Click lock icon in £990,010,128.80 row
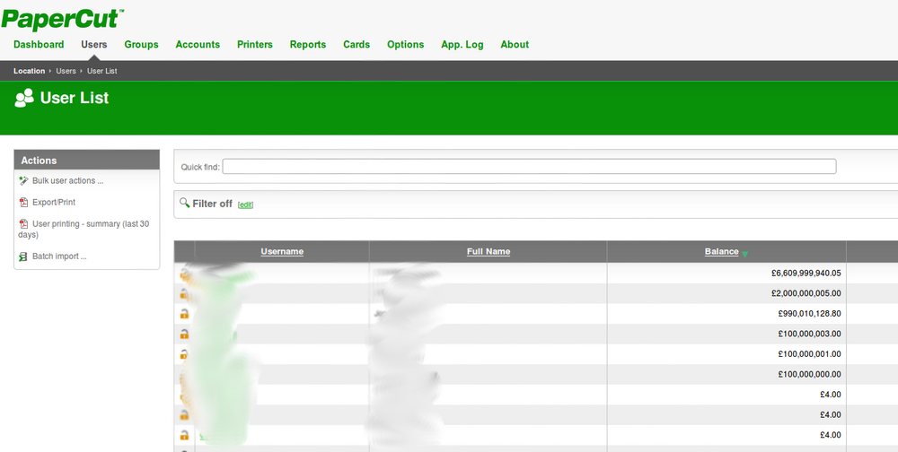The image size is (898, 452). [x=184, y=314]
